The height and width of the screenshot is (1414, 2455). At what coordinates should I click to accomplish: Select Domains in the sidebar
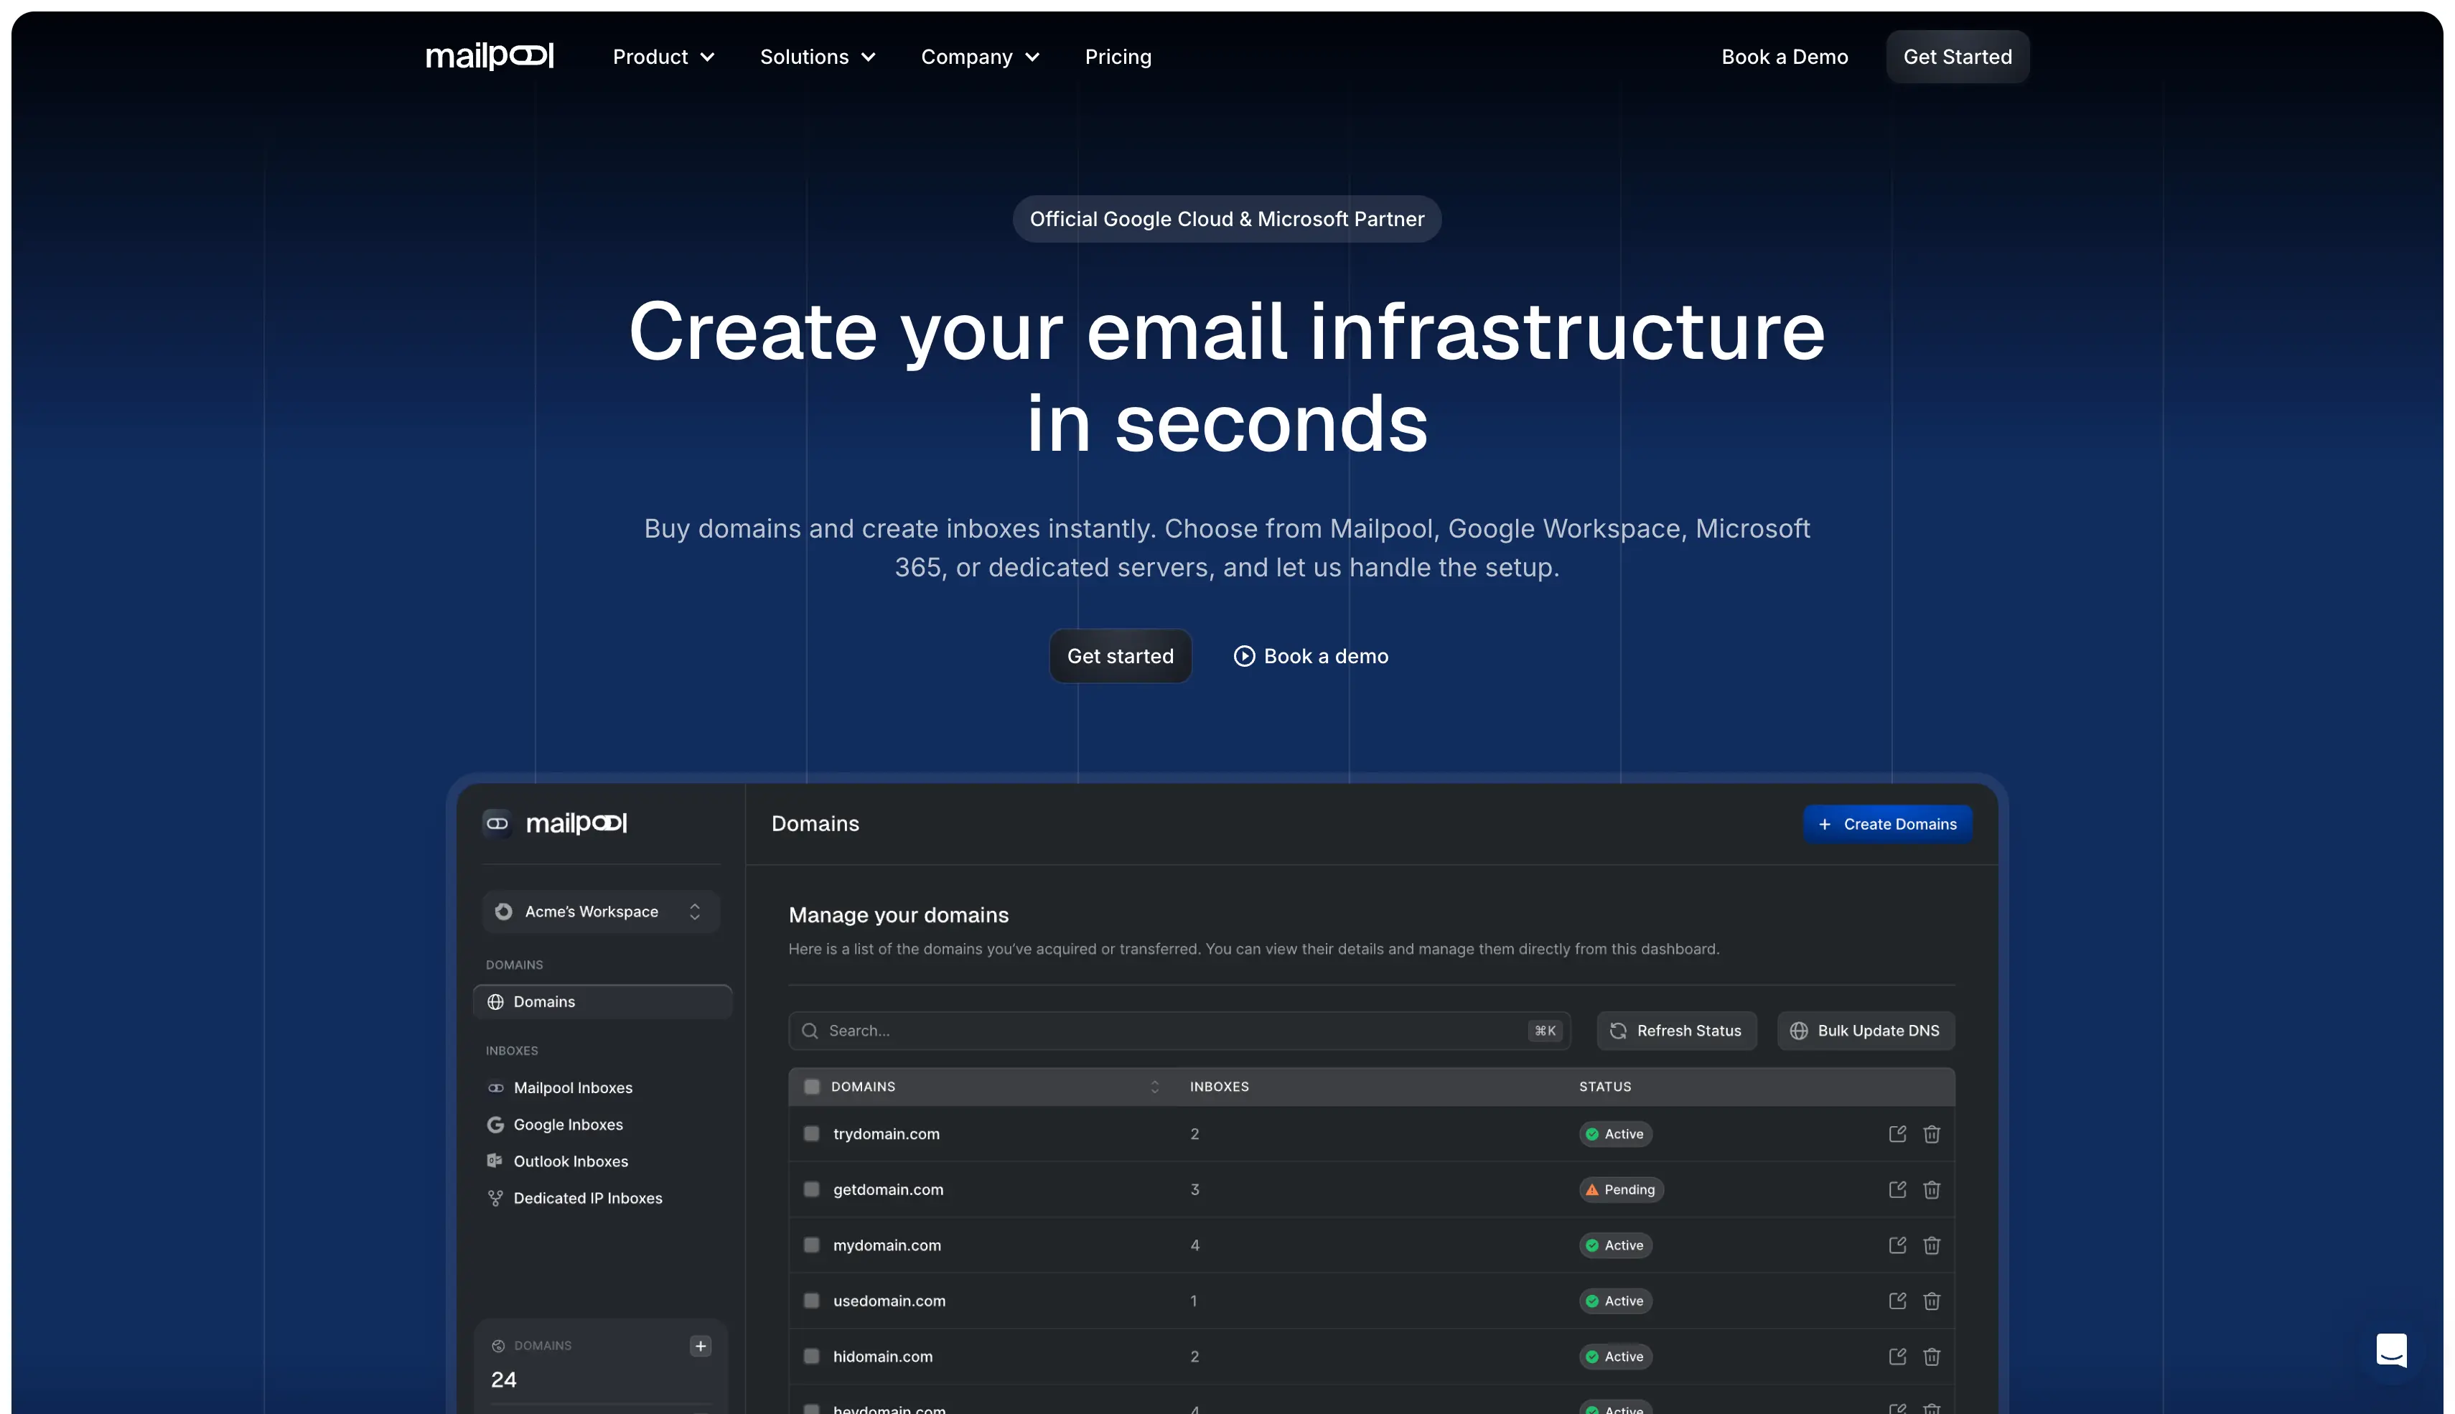pyautogui.click(x=602, y=1001)
